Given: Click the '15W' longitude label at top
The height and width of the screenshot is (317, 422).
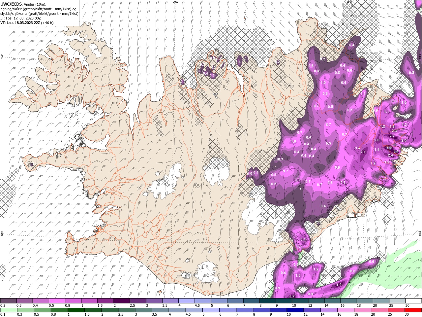Looking at the screenshot, I should click(349, 2).
